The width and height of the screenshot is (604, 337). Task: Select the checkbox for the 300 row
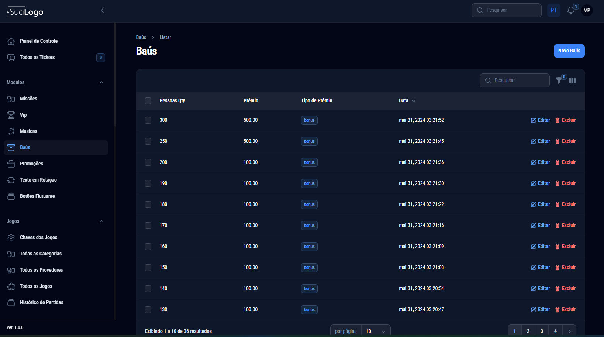pyautogui.click(x=148, y=120)
